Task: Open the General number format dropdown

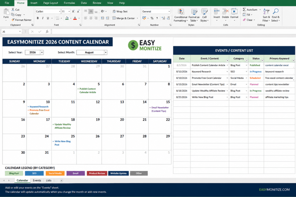Action: [169, 12]
